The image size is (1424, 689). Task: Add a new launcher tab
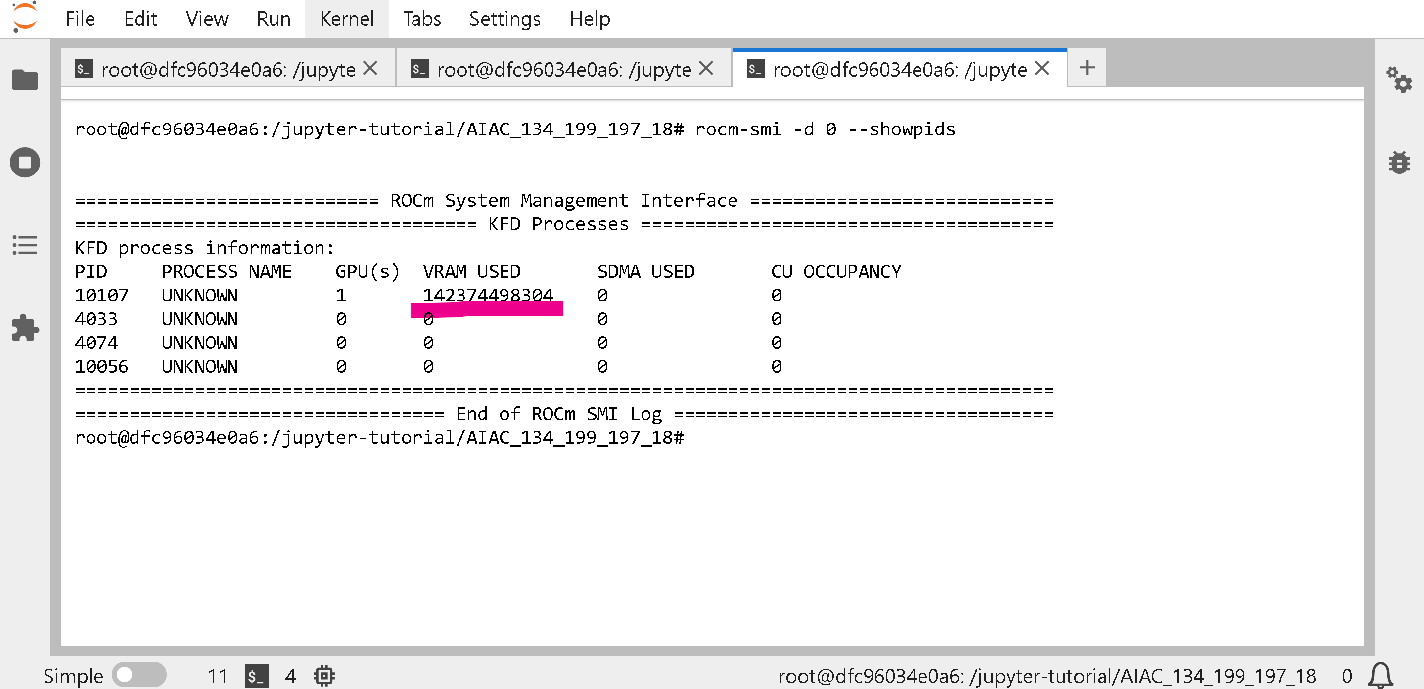1087,68
